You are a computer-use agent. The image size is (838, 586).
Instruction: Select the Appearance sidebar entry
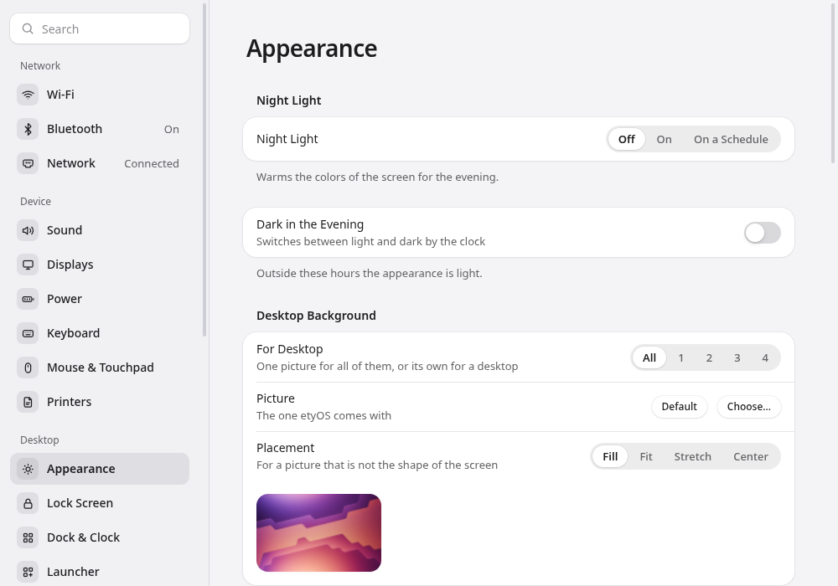coord(100,469)
